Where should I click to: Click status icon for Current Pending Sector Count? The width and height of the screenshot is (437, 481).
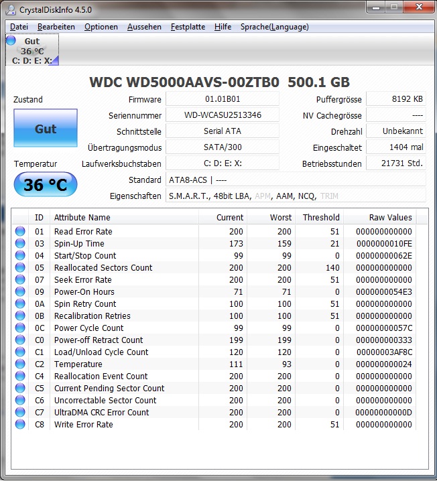point(20,388)
